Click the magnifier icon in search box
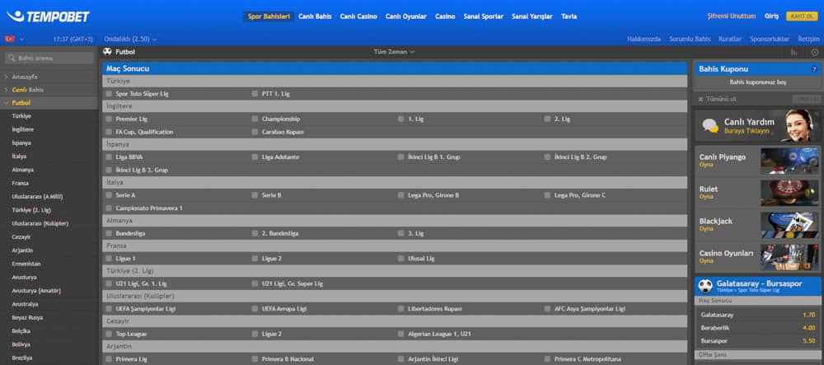The image size is (824, 365). tap(12, 58)
